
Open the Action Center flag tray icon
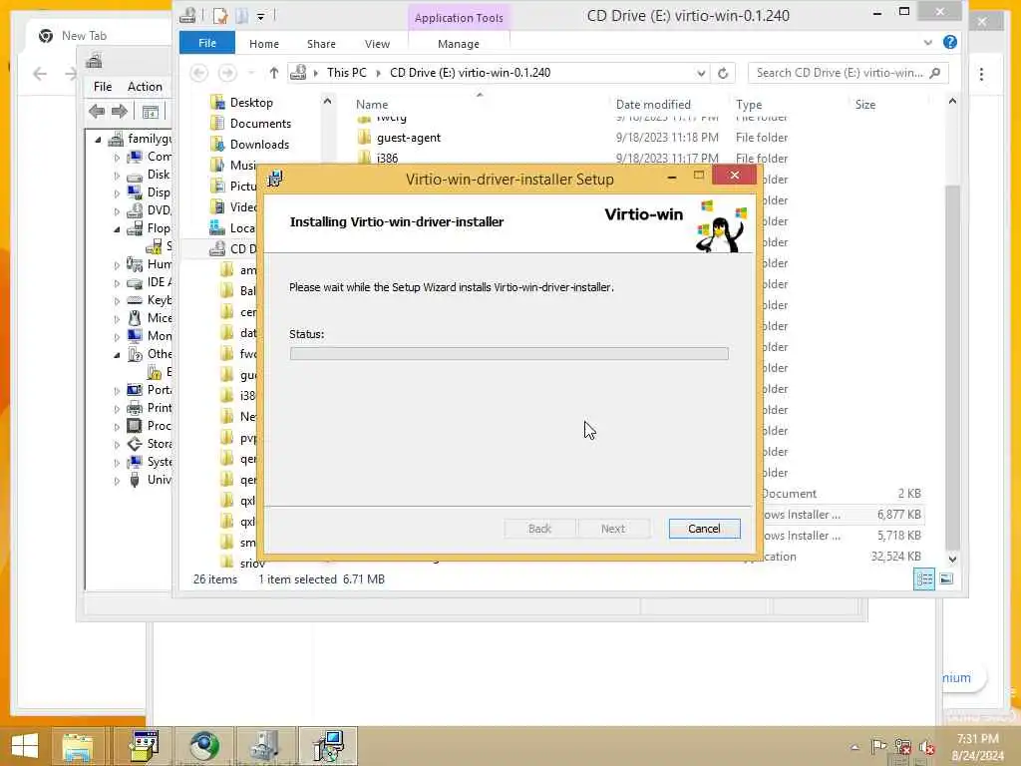point(878,746)
